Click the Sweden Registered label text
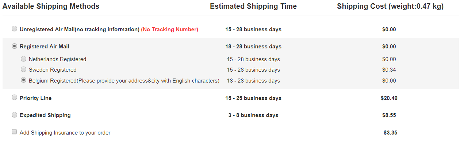The height and width of the screenshot is (144, 468). point(53,70)
